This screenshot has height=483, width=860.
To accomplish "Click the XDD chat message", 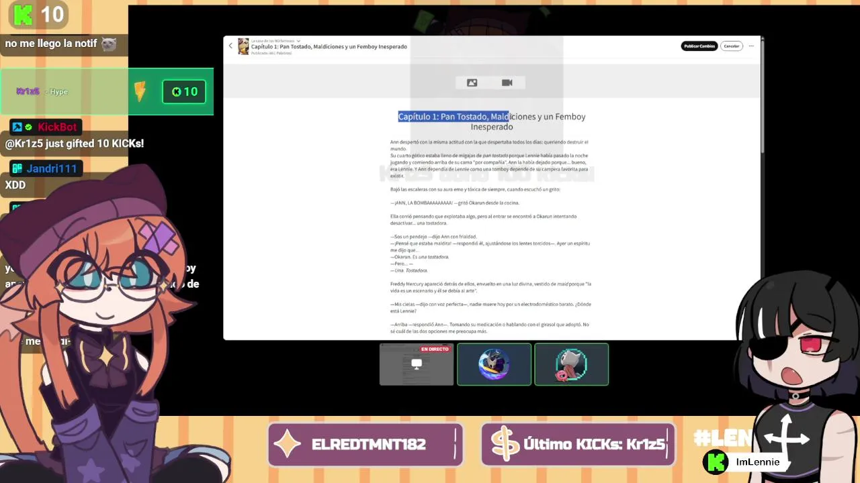I will coord(15,185).
